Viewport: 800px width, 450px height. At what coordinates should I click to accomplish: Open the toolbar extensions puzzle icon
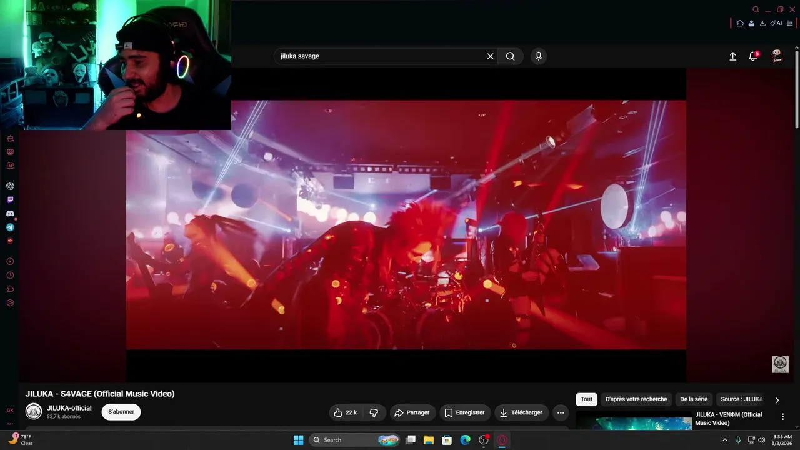point(740,23)
